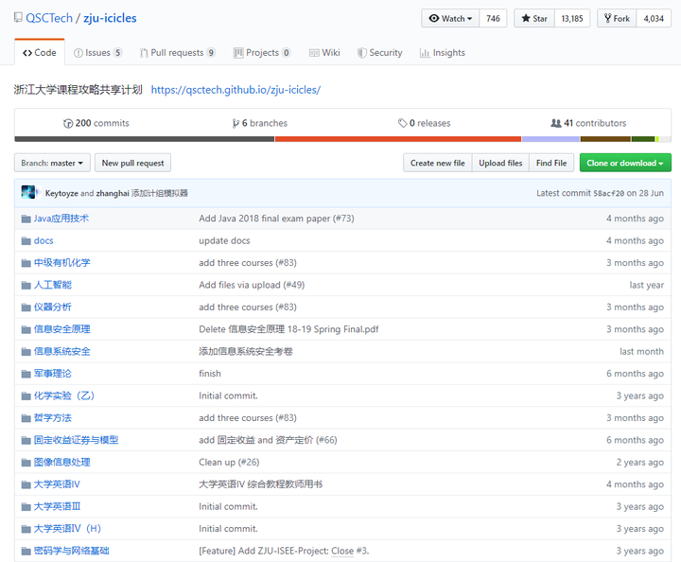The image size is (681, 562).
Task: Click Upload files button
Action: pos(500,163)
